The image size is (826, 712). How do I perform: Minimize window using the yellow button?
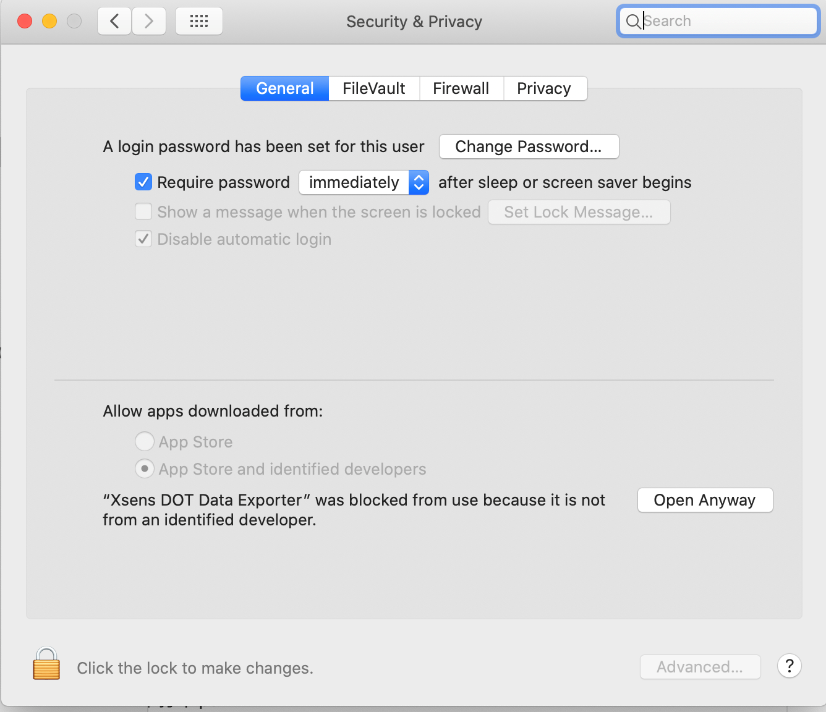(49, 22)
